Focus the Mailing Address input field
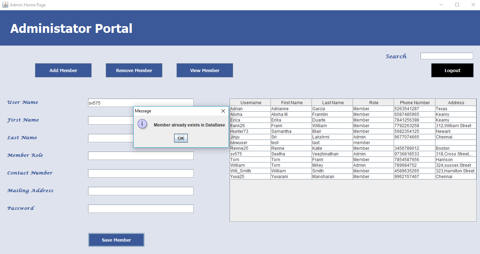This screenshot has height=254, width=480. pyautogui.click(x=141, y=191)
